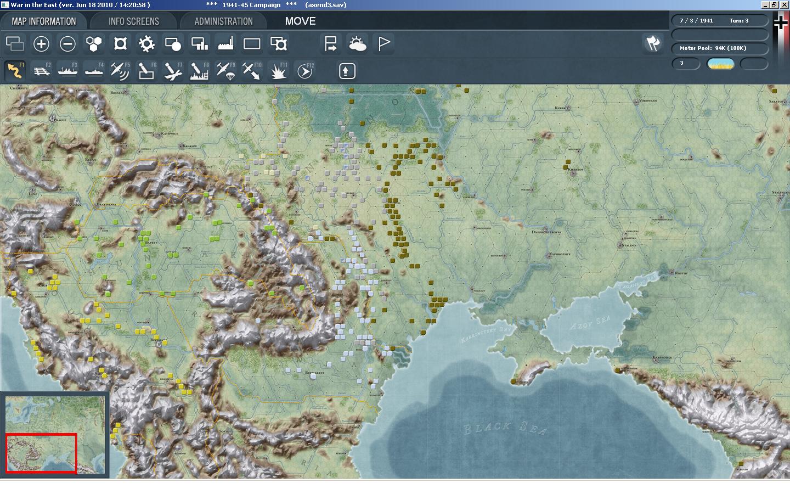
Task: Click the boxed up-arrow icon
Action: [x=347, y=71]
